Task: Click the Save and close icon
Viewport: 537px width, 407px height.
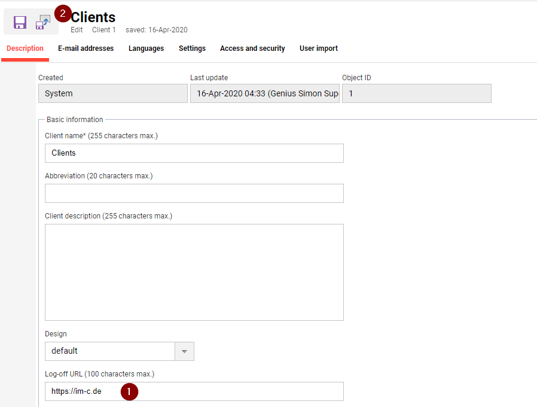Action: [43, 22]
